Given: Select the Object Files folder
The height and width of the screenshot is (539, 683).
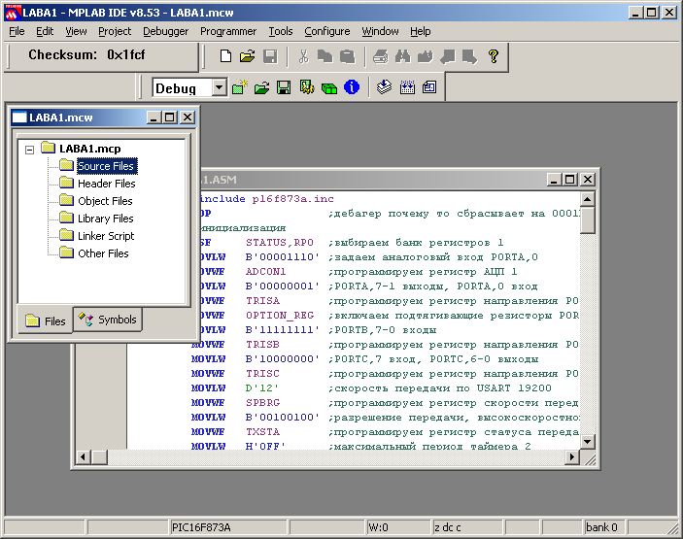Looking at the screenshot, I should click(105, 201).
